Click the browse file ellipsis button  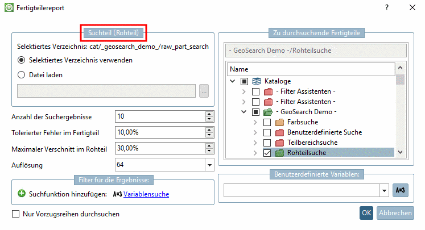[204, 91]
